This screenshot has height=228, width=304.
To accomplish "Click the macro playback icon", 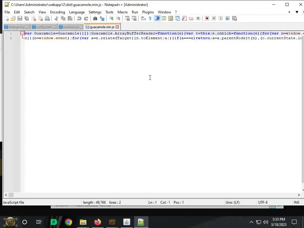I will coord(221,18).
